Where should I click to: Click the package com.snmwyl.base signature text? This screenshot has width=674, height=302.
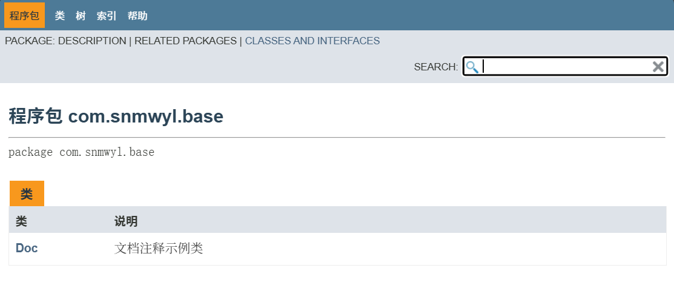pos(82,152)
